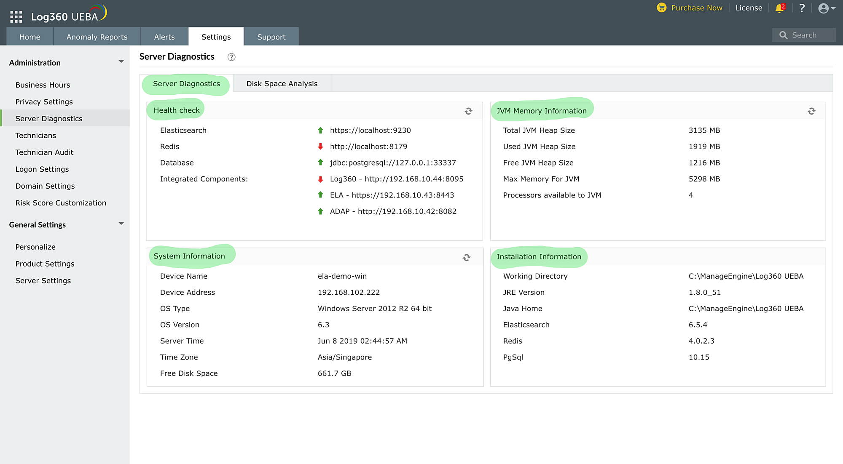843x464 pixels.
Task: Refresh the JVM Memory Information panel
Action: pyautogui.click(x=811, y=111)
